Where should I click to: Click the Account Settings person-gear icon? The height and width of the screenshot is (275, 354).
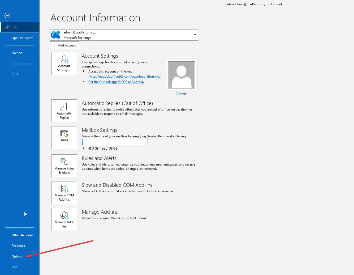[64, 59]
